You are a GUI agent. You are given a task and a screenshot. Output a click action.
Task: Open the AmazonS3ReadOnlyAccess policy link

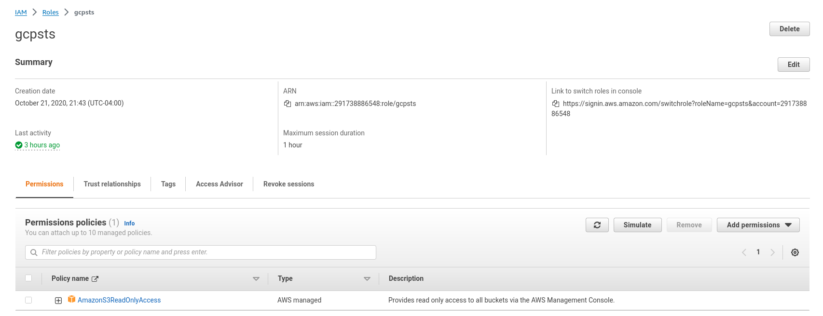click(119, 300)
